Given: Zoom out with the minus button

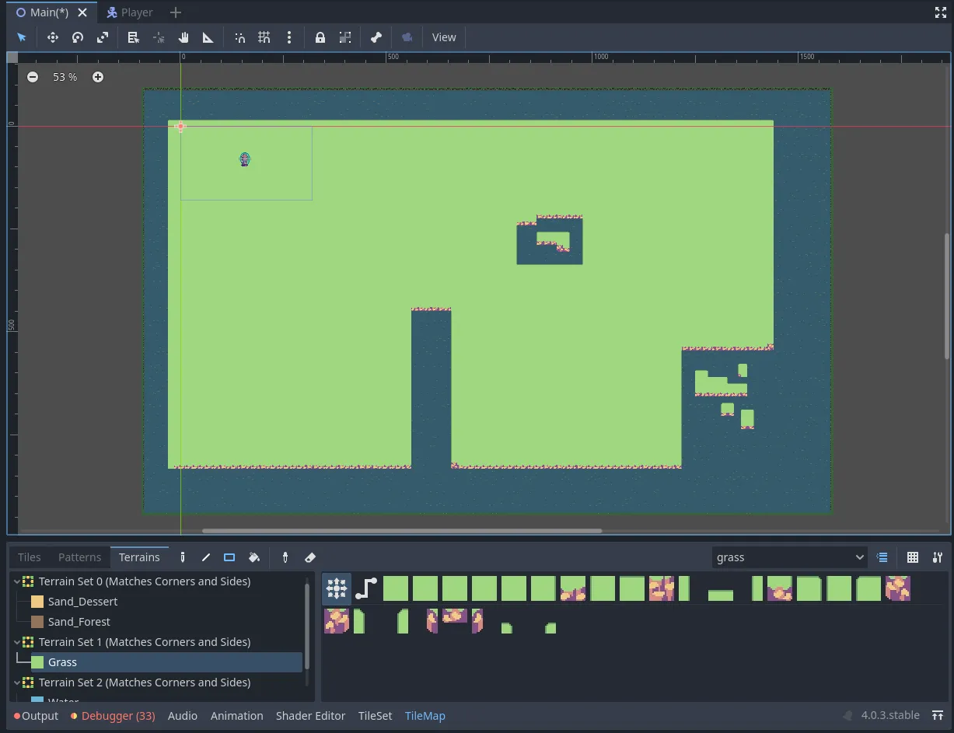Looking at the screenshot, I should pyautogui.click(x=33, y=77).
